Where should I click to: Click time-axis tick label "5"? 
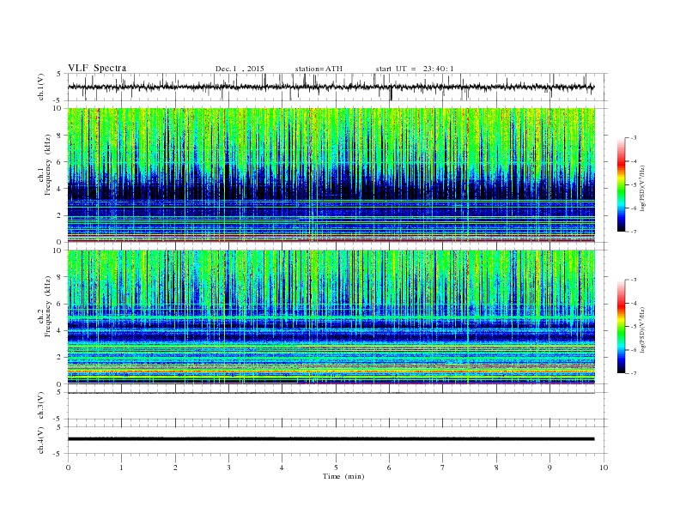coord(336,468)
